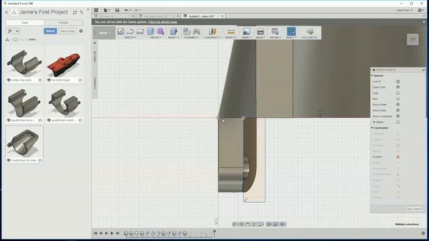429x241 pixels.
Task: Go back with the left arrow icon
Action: (7, 12)
